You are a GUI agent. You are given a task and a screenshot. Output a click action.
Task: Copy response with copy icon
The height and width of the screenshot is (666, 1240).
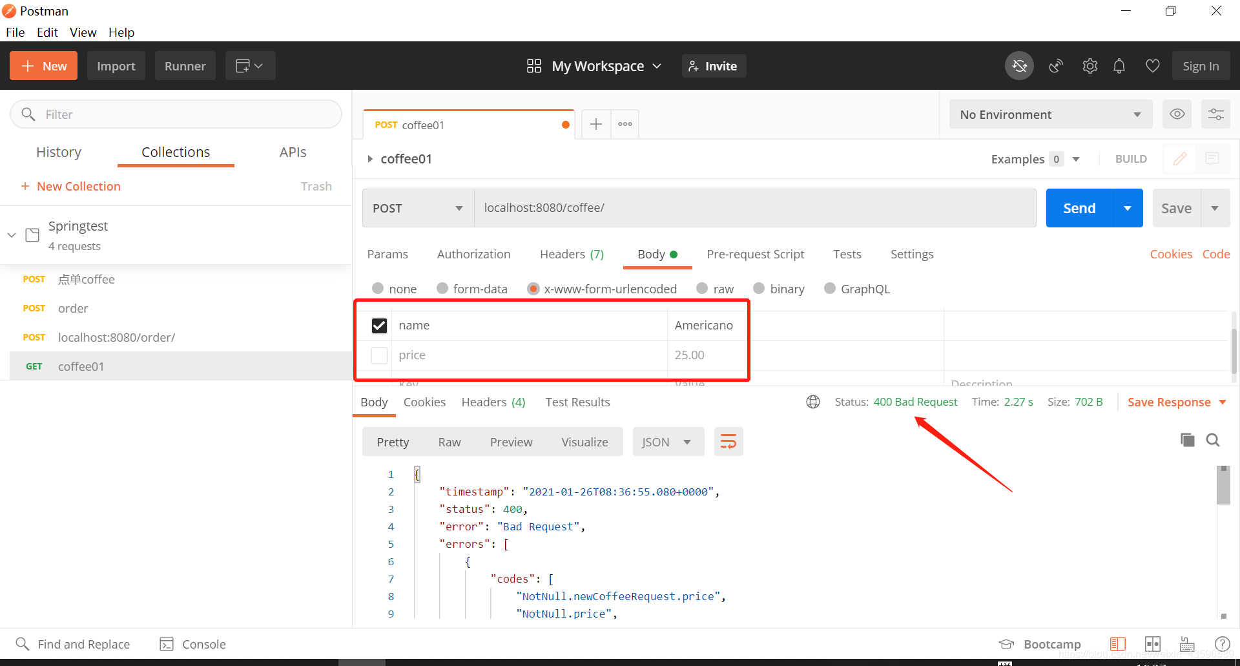pyautogui.click(x=1187, y=440)
